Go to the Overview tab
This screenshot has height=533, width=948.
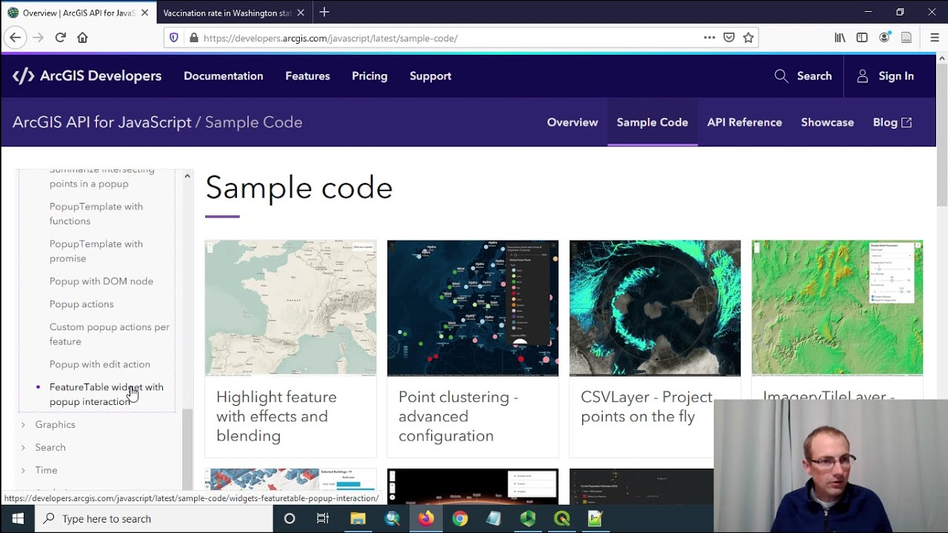pyautogui.click(x=573, y=123)
